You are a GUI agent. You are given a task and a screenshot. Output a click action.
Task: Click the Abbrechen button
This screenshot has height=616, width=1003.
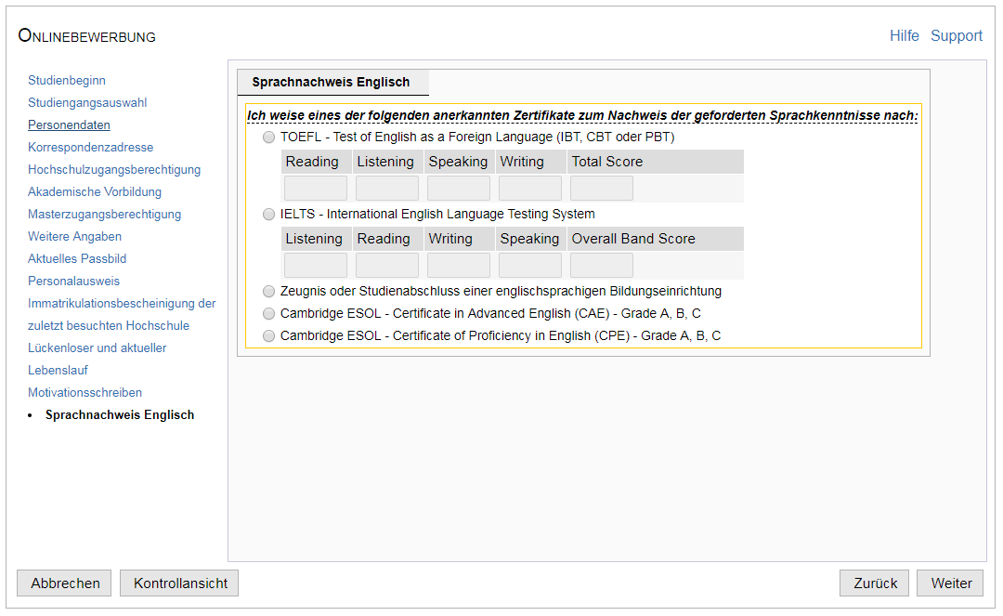(65, 583)
